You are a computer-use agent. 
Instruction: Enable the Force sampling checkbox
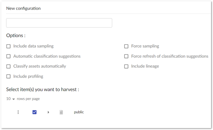click(x=126, y=46)
